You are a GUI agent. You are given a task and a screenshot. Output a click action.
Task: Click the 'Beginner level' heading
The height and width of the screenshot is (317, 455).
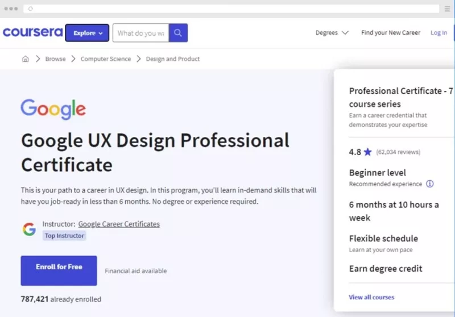tap(377, 173)
